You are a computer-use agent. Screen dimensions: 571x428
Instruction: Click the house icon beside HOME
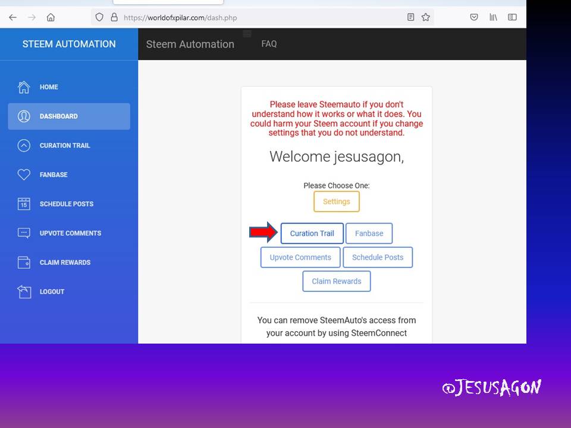24,87
